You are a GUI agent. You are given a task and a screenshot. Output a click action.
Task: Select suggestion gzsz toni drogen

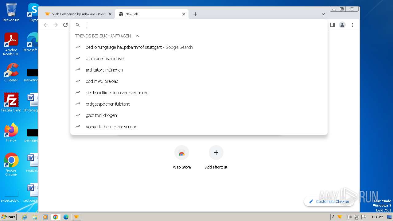point(199,115)
